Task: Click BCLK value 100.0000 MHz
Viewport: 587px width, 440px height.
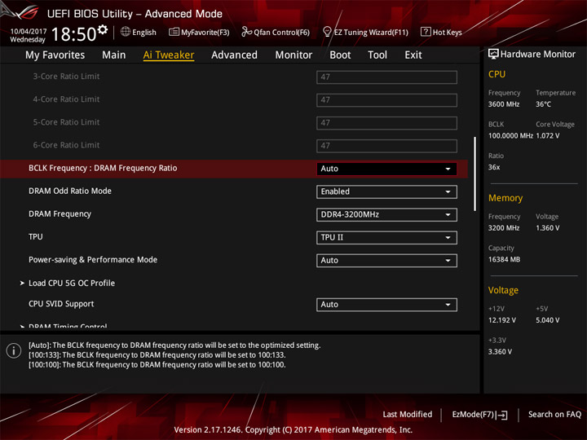Action: pos(510,136)
